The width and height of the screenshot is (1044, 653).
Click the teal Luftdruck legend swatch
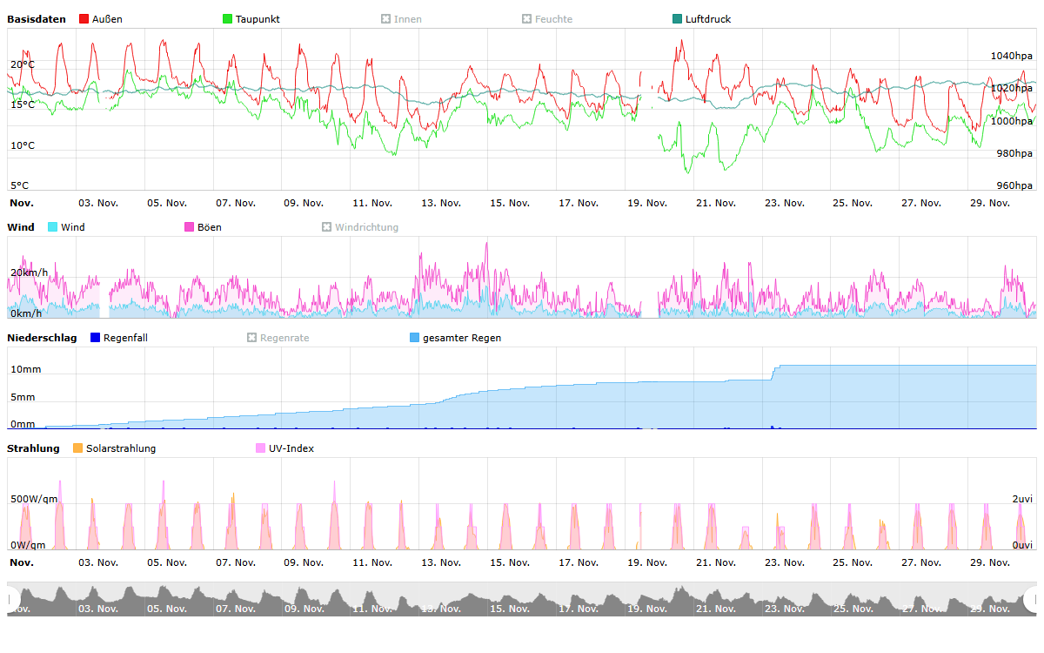[678, 19]
